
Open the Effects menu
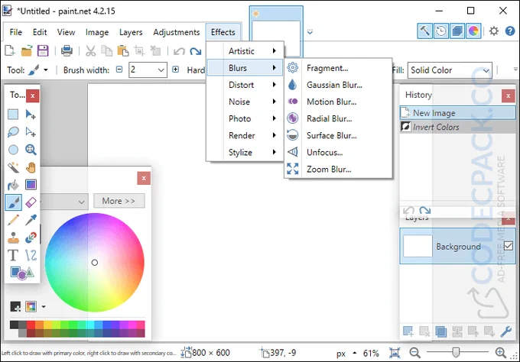[x=223, y=32]
